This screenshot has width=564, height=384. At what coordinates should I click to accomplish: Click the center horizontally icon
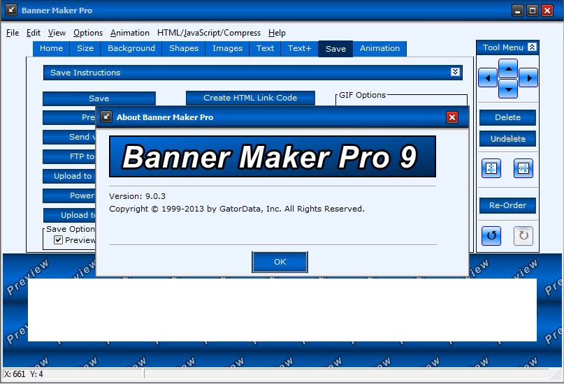[523, 168]
